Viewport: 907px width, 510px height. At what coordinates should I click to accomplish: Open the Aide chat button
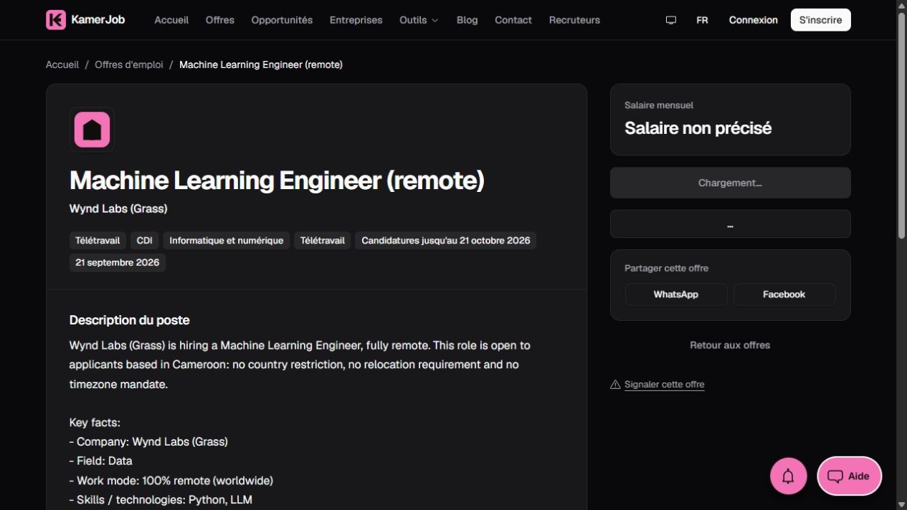click(850, 476)
